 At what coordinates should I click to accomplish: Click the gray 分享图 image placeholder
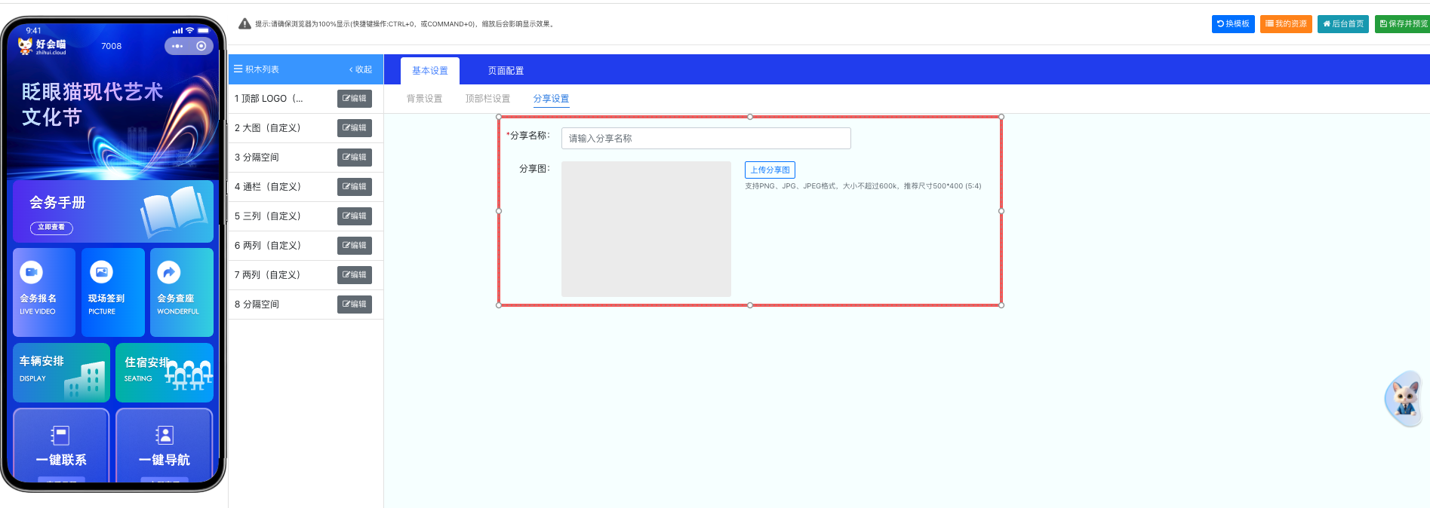(x=646, y=229)
